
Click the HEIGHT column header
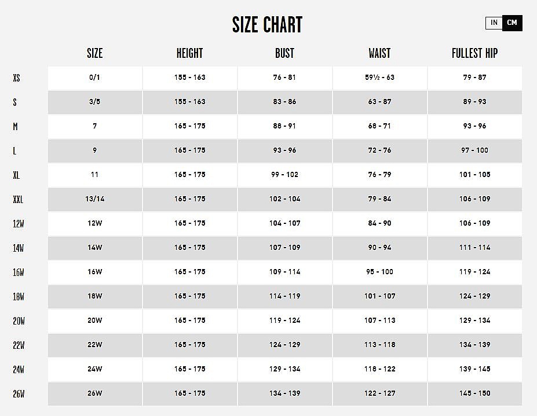(x=190, y=53)
